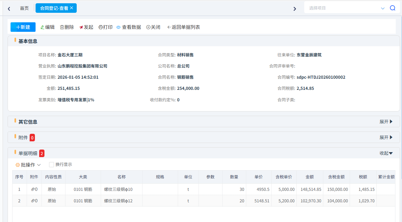This screenshot has width=402, height=222.
Task: Click the Edit (编辑) pencil icon
Action: tap(42, 27)
